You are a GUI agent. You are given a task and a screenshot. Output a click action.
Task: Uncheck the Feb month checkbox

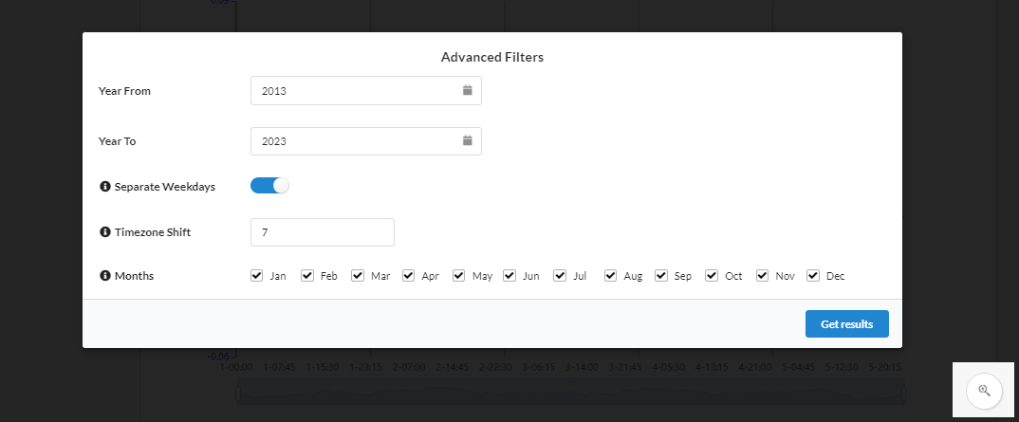coord(307,275)
